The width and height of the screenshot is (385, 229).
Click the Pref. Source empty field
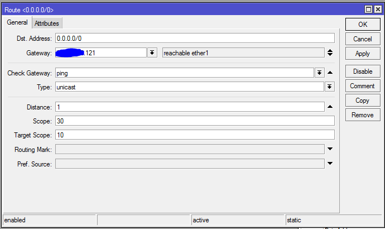click(x=190, y=164)
